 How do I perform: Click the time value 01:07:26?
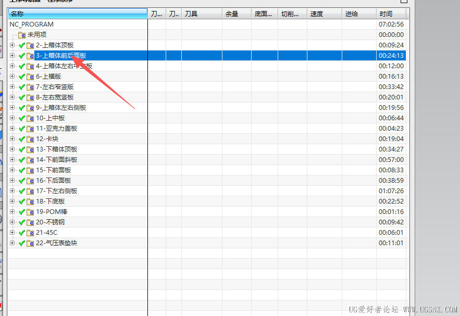point(391,191)
